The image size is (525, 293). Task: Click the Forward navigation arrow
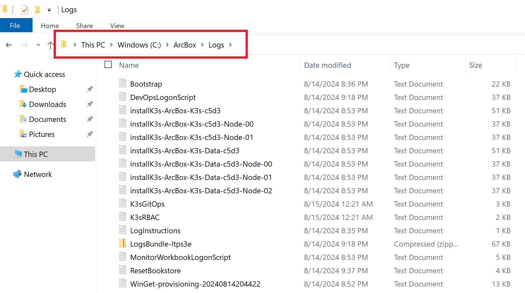click(25, 45)
